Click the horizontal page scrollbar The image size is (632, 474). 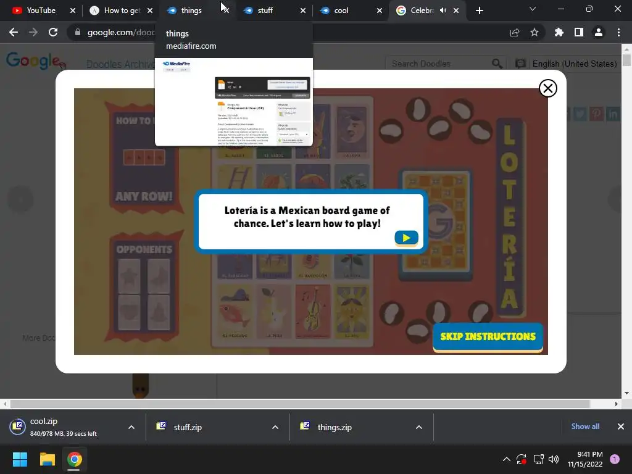(x=300, y=404)
